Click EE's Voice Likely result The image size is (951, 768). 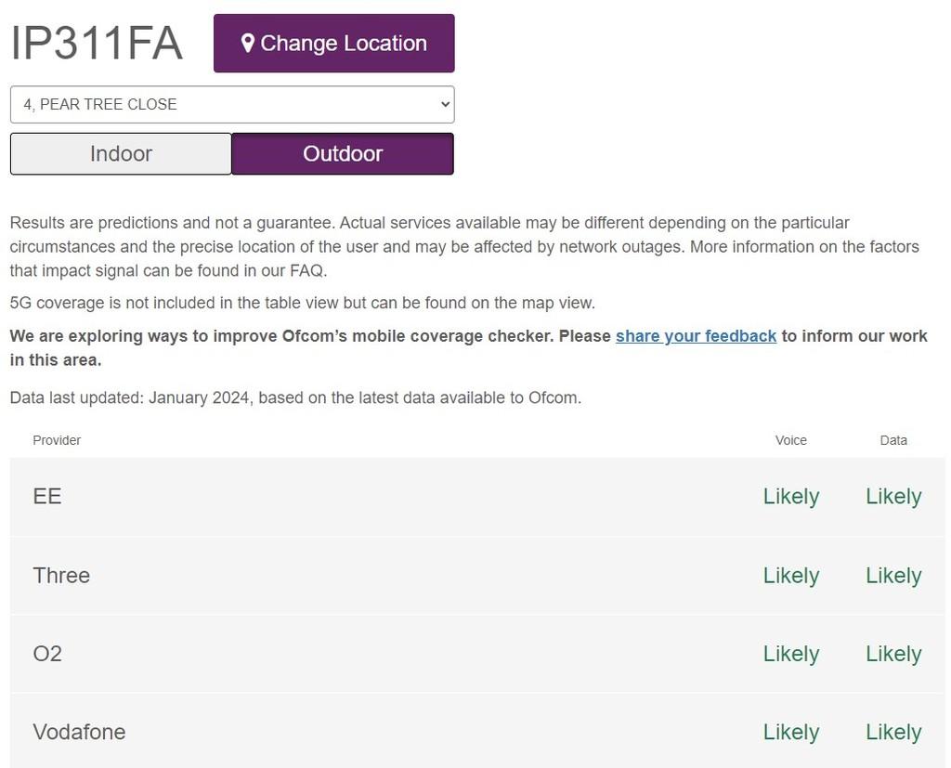(x=791, y=496)
